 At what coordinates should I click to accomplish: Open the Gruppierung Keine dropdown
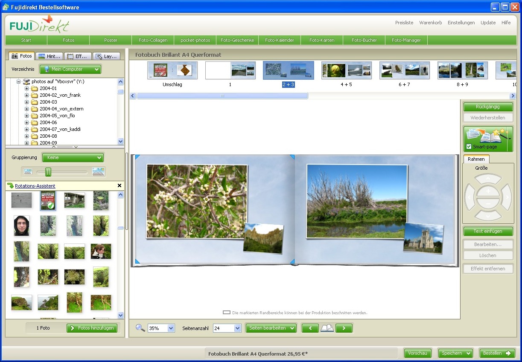73,157
